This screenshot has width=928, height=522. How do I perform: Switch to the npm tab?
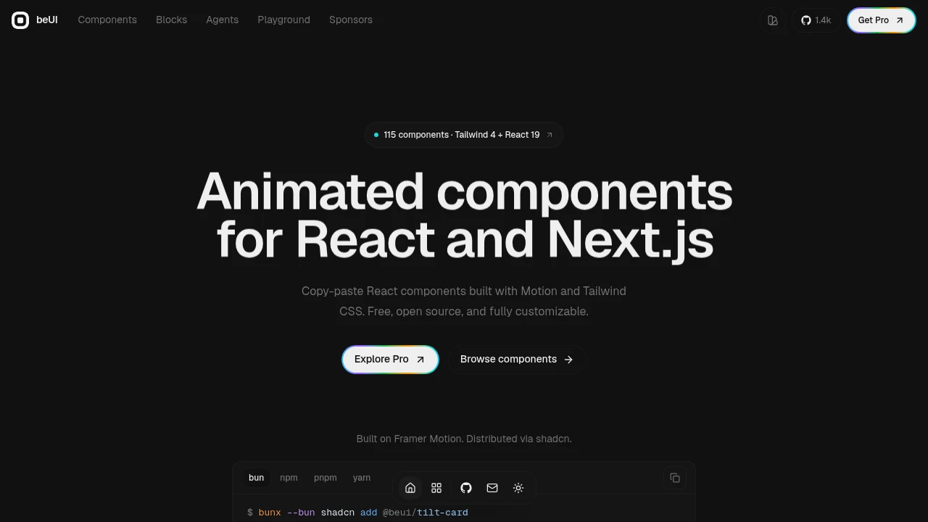289,478
